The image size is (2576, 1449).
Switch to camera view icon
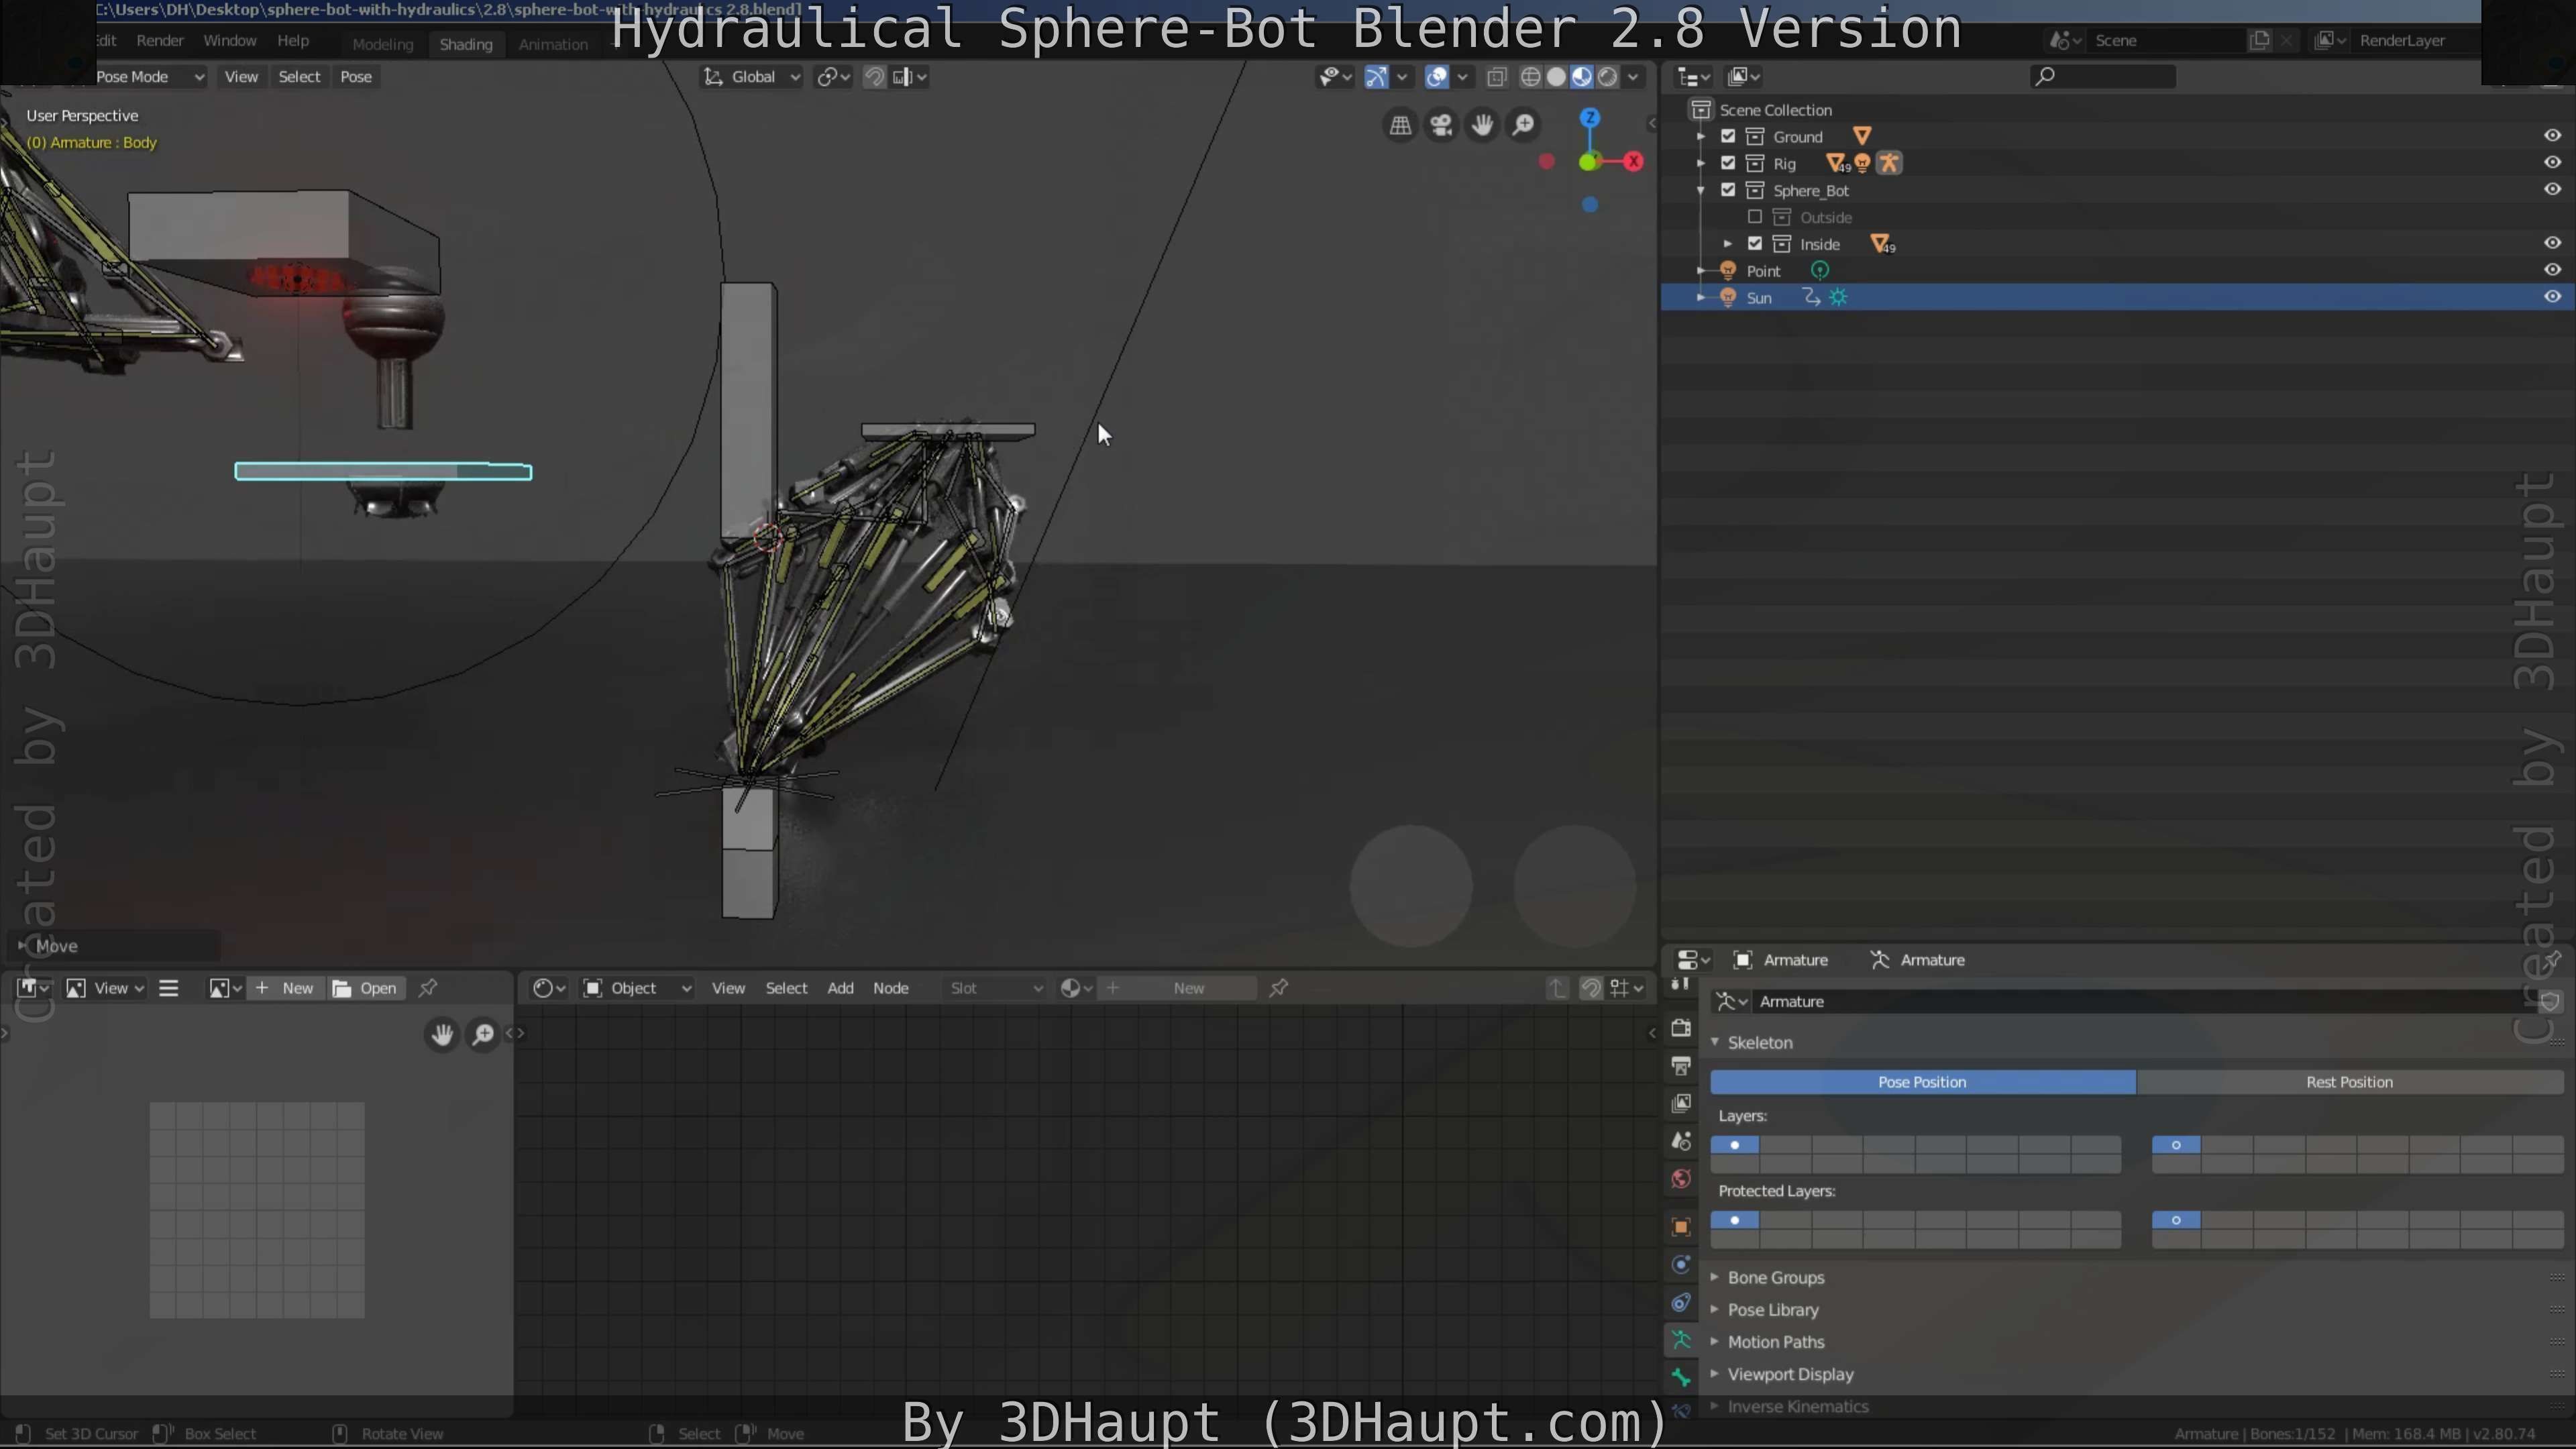1441,125
